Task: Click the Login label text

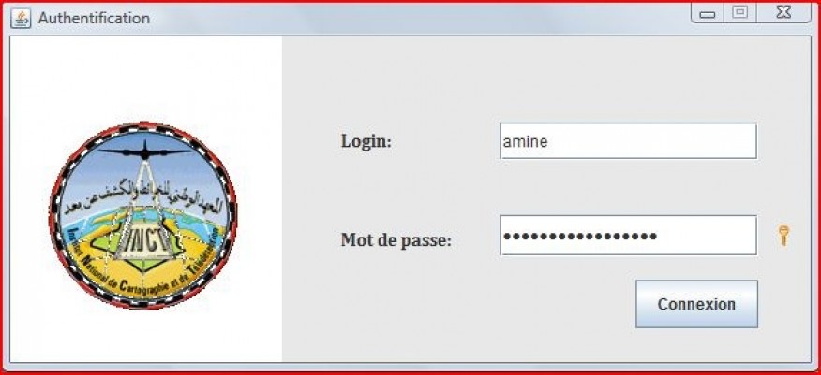Action: [366, 141]
